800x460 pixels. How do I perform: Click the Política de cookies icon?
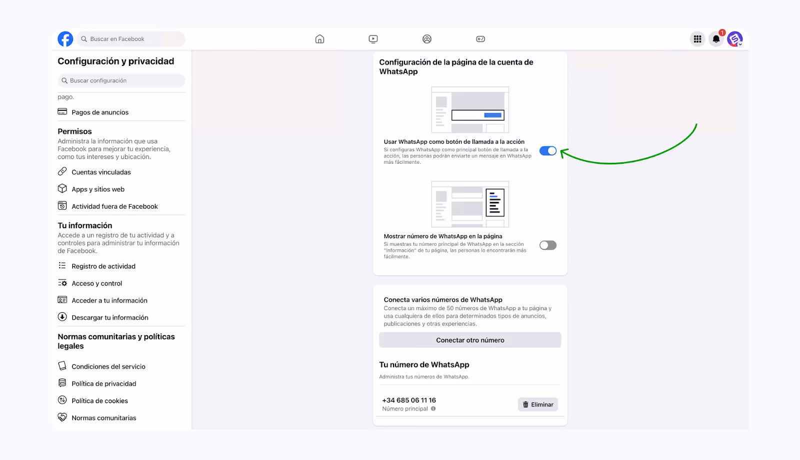click(x=62, y=400)
